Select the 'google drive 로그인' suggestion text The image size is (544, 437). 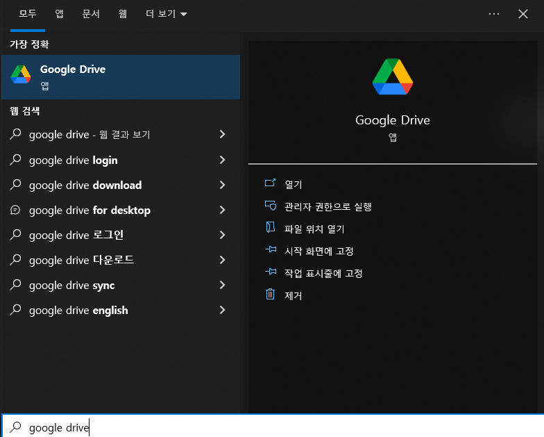pyautogui.click(x=76, y=235)
